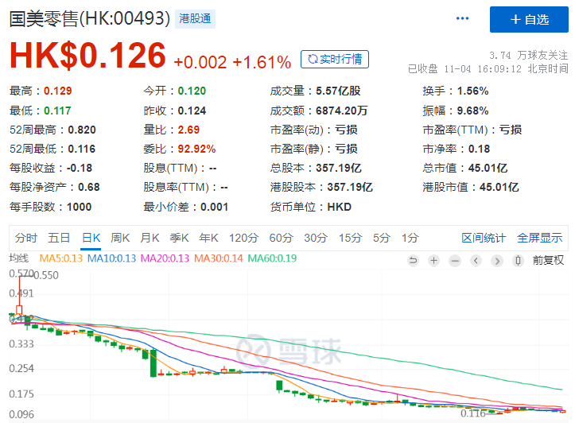The image size is (575, 423).
Task: Click the 振幅 value 9.68%
Action: coord(472,111)
